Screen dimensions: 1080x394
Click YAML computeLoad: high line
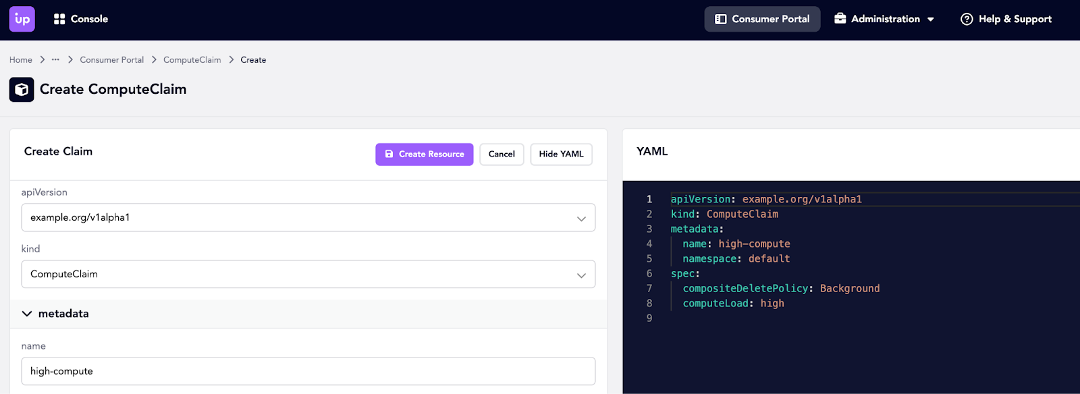click(x=734, y=303)
